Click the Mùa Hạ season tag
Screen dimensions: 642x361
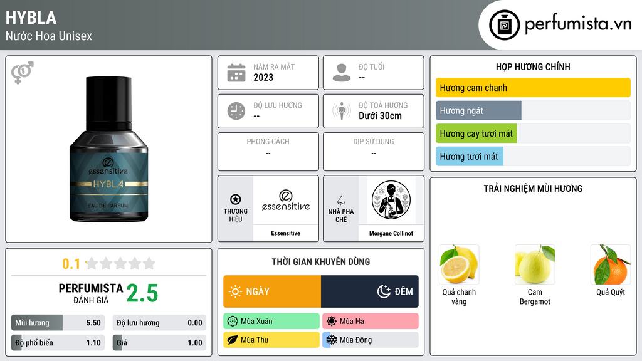[x=371, y=322]
